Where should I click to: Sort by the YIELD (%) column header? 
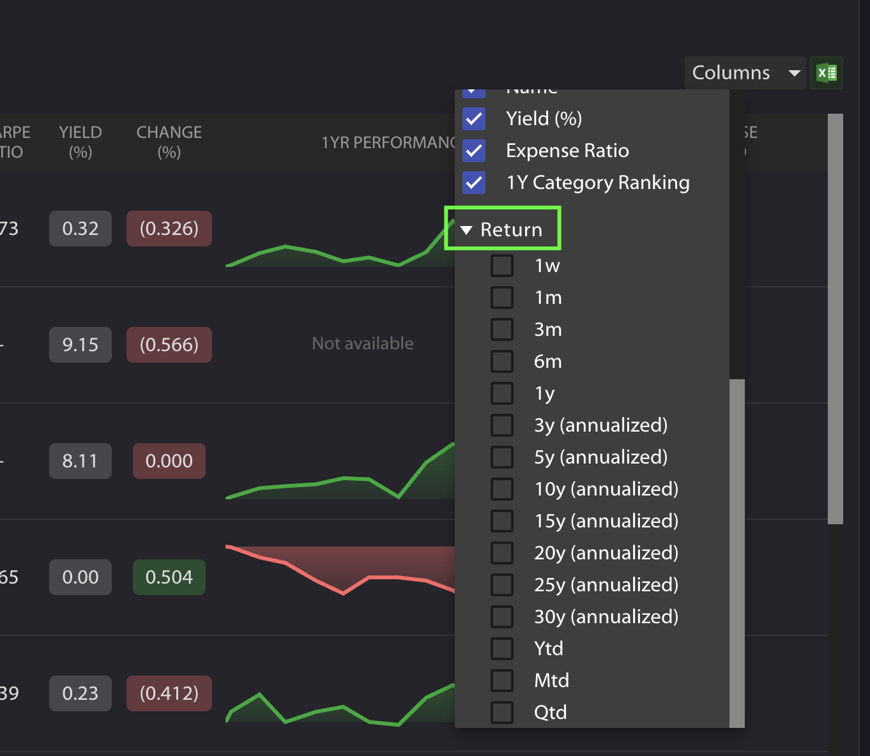click(x=80, y=142)
